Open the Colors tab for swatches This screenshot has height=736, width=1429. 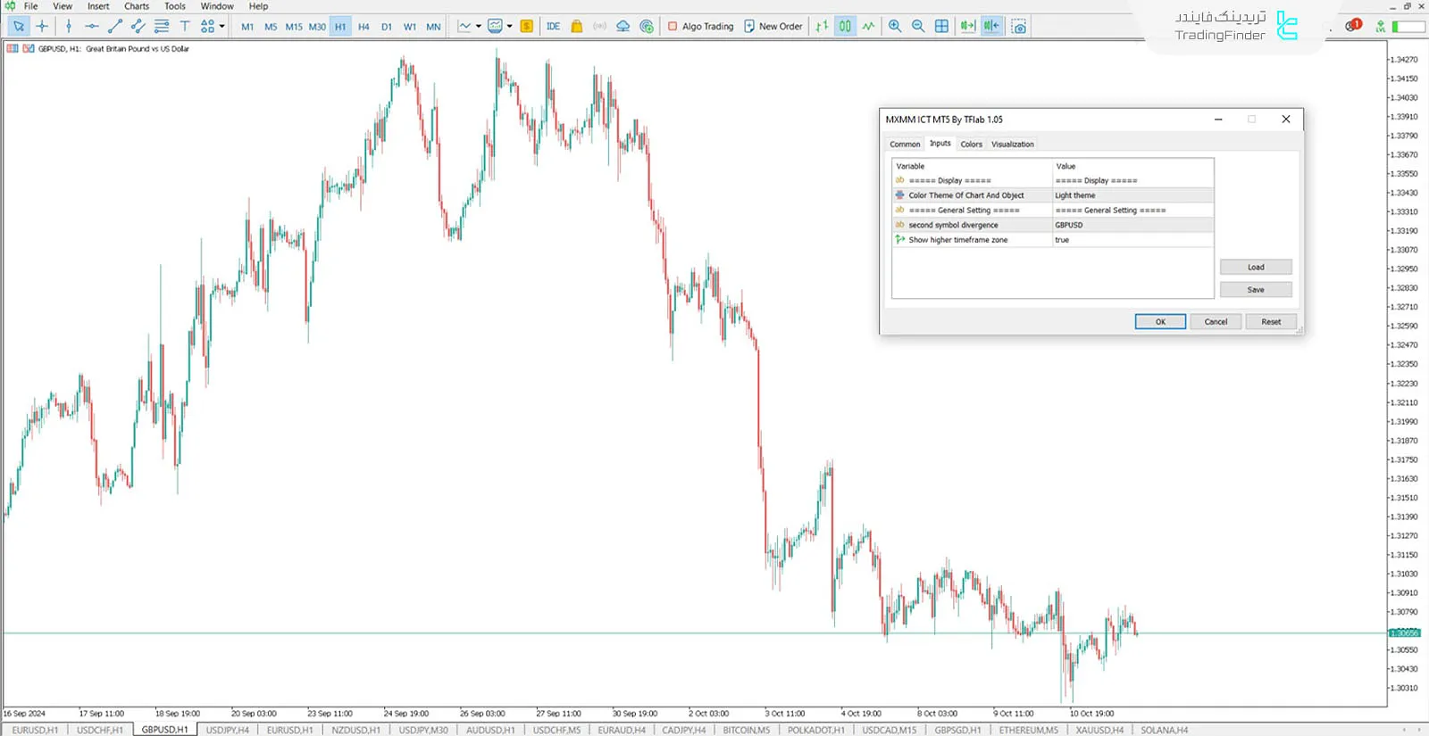[971, 145]
